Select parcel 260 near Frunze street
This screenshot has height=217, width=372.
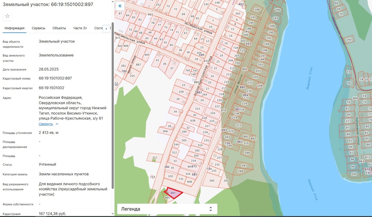pyautogui.click(x=212, y=181)
